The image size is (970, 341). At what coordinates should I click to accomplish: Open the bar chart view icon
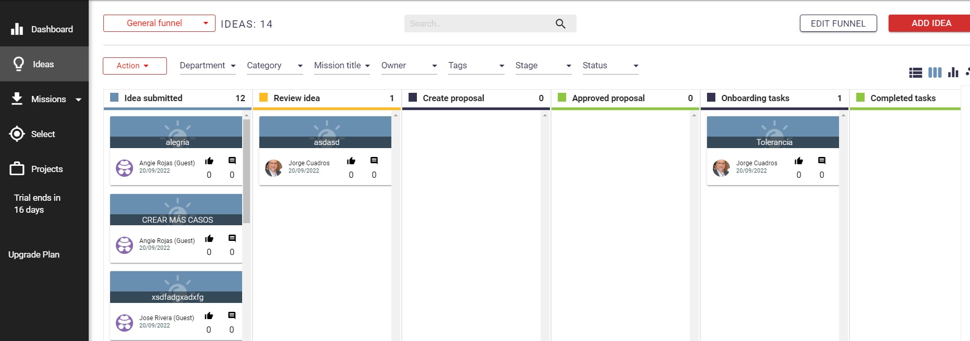953,72
